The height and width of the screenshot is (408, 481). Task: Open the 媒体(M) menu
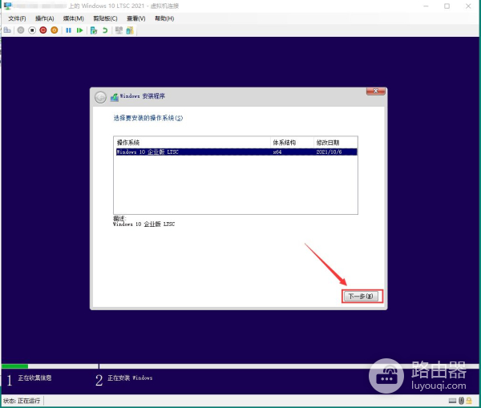pyautogui.click(x=73, y=18)
